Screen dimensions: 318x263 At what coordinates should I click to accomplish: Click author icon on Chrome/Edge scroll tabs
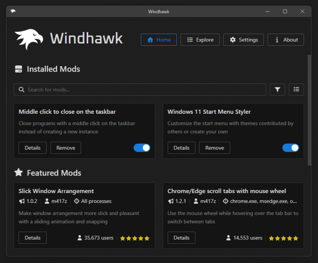[196, 201]
